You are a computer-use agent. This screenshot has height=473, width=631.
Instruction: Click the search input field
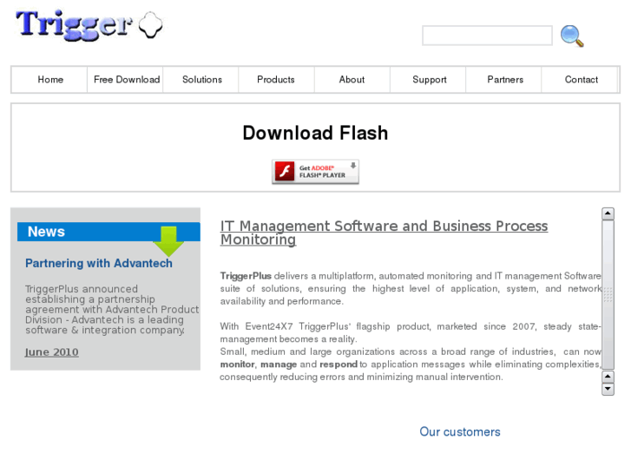click(487, 36)
